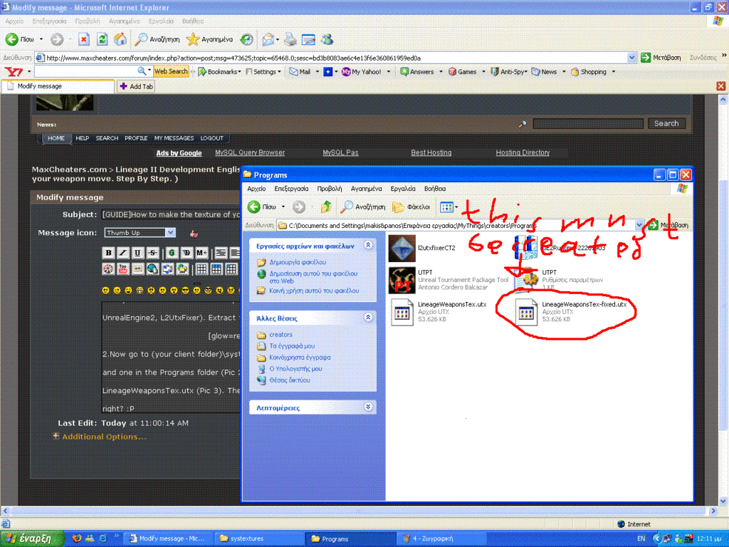
Task: Click the IE Home toolbar icon
Action: pyautogui.click(x=120, y=39)
